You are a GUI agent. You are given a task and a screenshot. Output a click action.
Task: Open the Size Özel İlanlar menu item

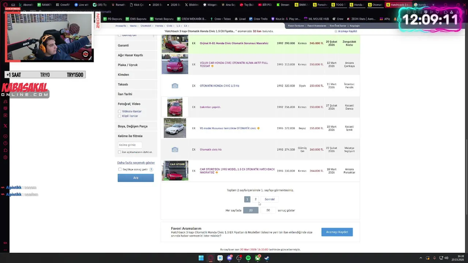coord(338,26)
